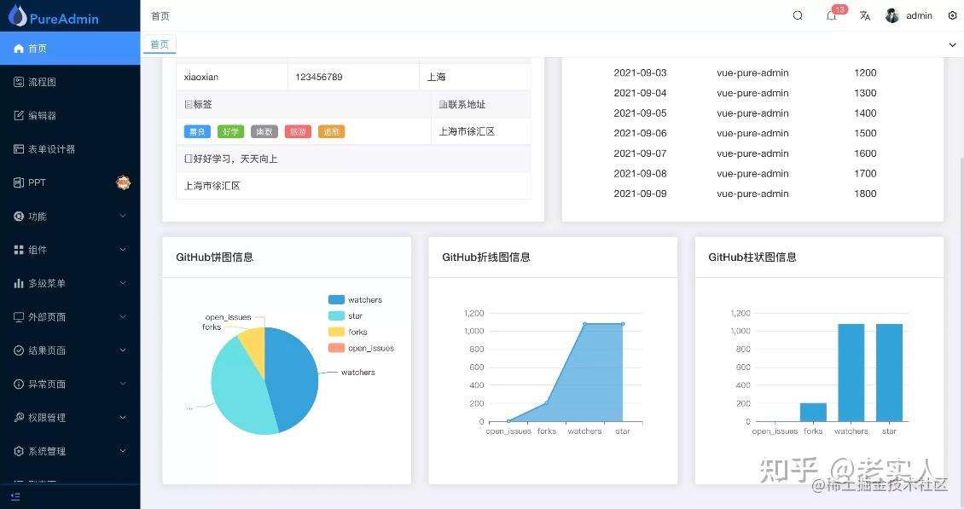Expand the 组件 submenu chevron
This screenshot has width=964, height=509.
click(123, 250)
